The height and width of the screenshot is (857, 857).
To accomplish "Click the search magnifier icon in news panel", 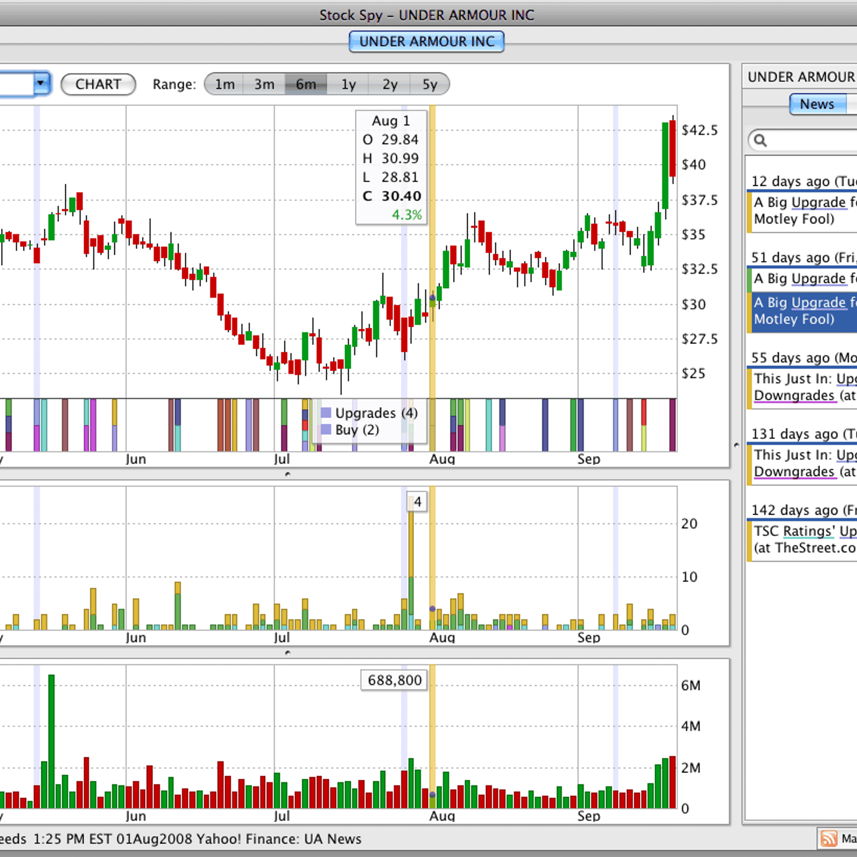I will coord(760,141).
